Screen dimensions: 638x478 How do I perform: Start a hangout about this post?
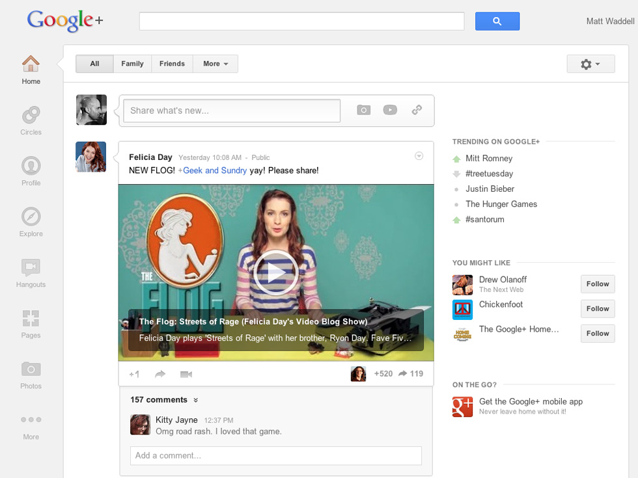coord(186,374)
